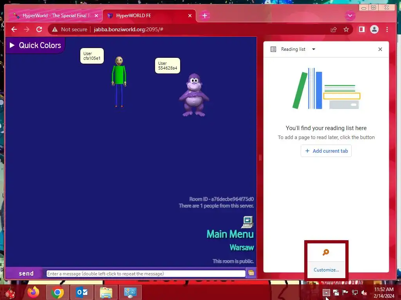This screenshot has height=300, width=401.
Task: Toggle the side panel button
Action: click(361, 29)
